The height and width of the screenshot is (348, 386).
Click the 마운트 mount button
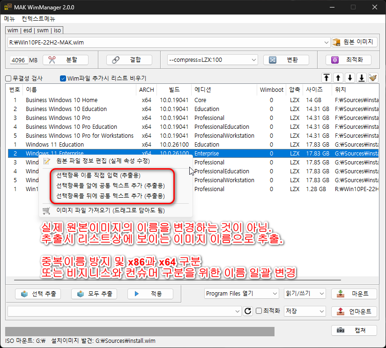coord(354,294)
